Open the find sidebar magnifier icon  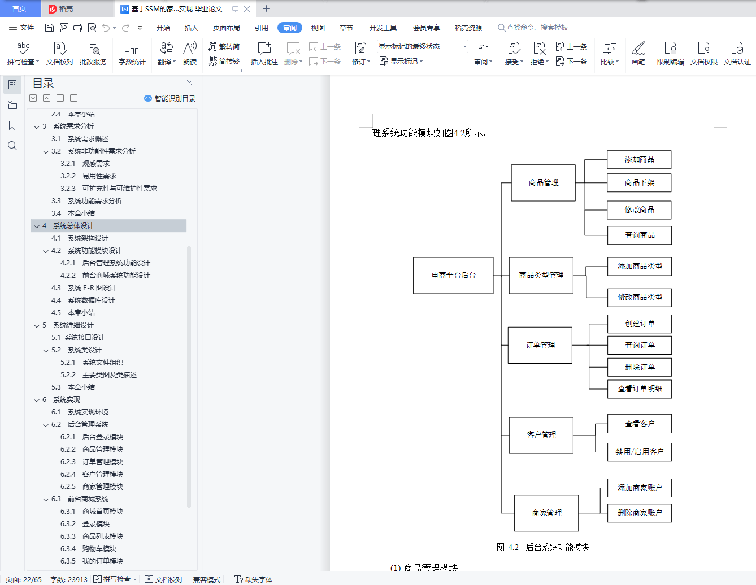click(12, 146)
